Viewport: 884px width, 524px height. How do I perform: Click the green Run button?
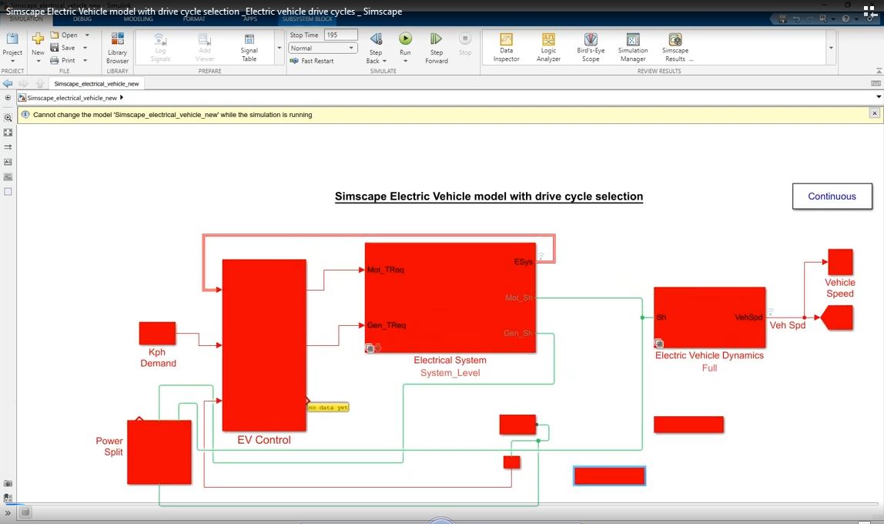[405, 39]
